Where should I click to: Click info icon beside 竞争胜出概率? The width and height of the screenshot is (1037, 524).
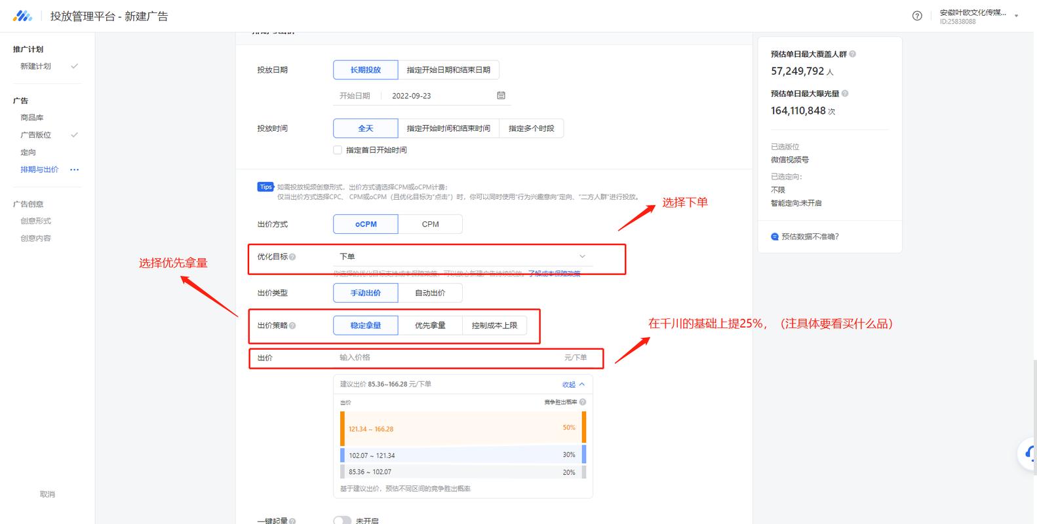coord(583,402)
